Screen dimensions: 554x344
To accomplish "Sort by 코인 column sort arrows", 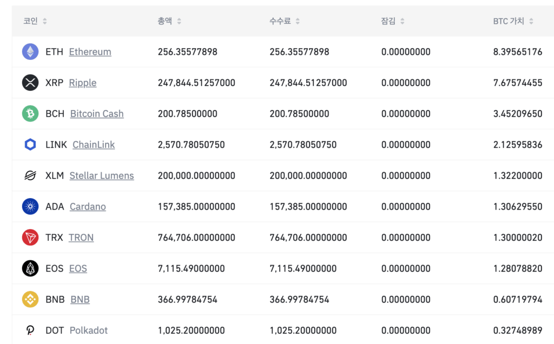I will point(45,21).
